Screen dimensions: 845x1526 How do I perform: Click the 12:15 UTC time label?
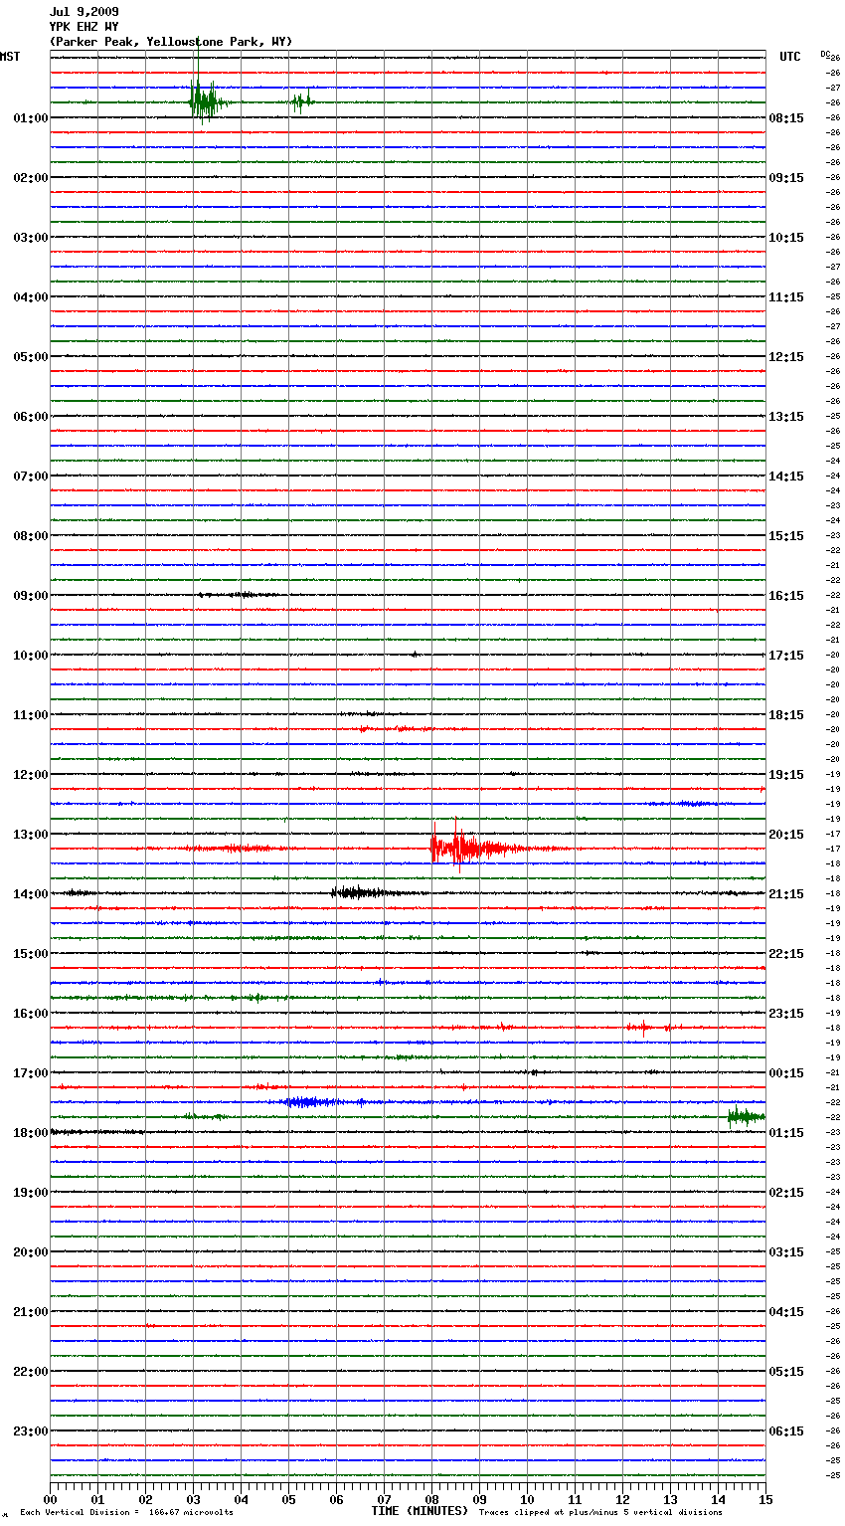[x=786, y=357]
